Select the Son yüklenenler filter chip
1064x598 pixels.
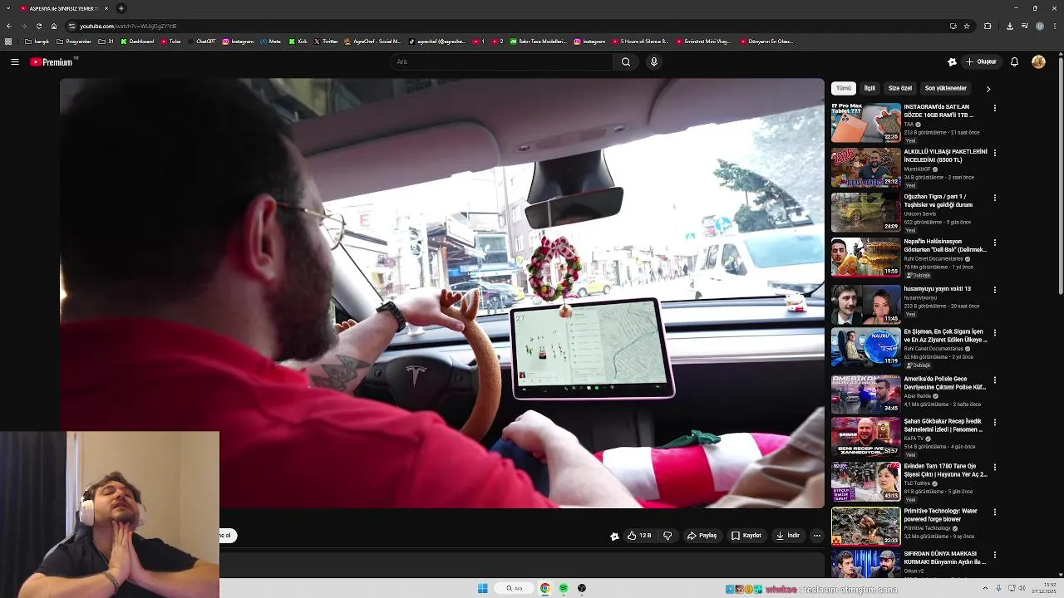click(946, 88)
